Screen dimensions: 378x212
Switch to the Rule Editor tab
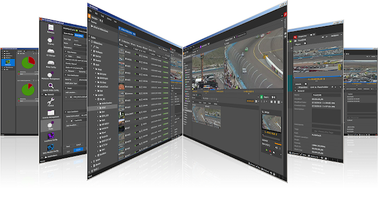coord(79,35)
